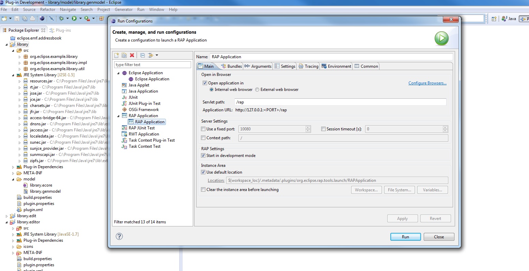
Task: Click the Save All icon in main toolbar
Action: click(x=25, y=18)
